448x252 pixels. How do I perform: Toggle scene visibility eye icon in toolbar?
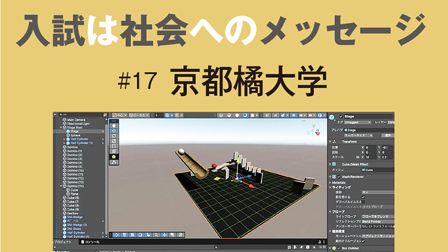pos(293,115)
